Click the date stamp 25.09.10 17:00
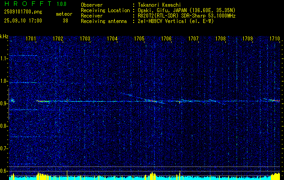The height and width of the screenshot is (180, 284). (x=23, y=21)
